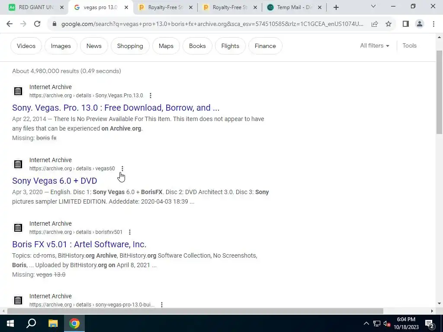This screenshot has height=332, width=443.
Task: Open Windows taskbar search
Action: (31, 323)
